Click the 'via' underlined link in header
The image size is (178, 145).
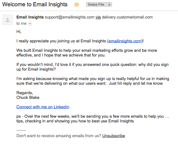98,17
